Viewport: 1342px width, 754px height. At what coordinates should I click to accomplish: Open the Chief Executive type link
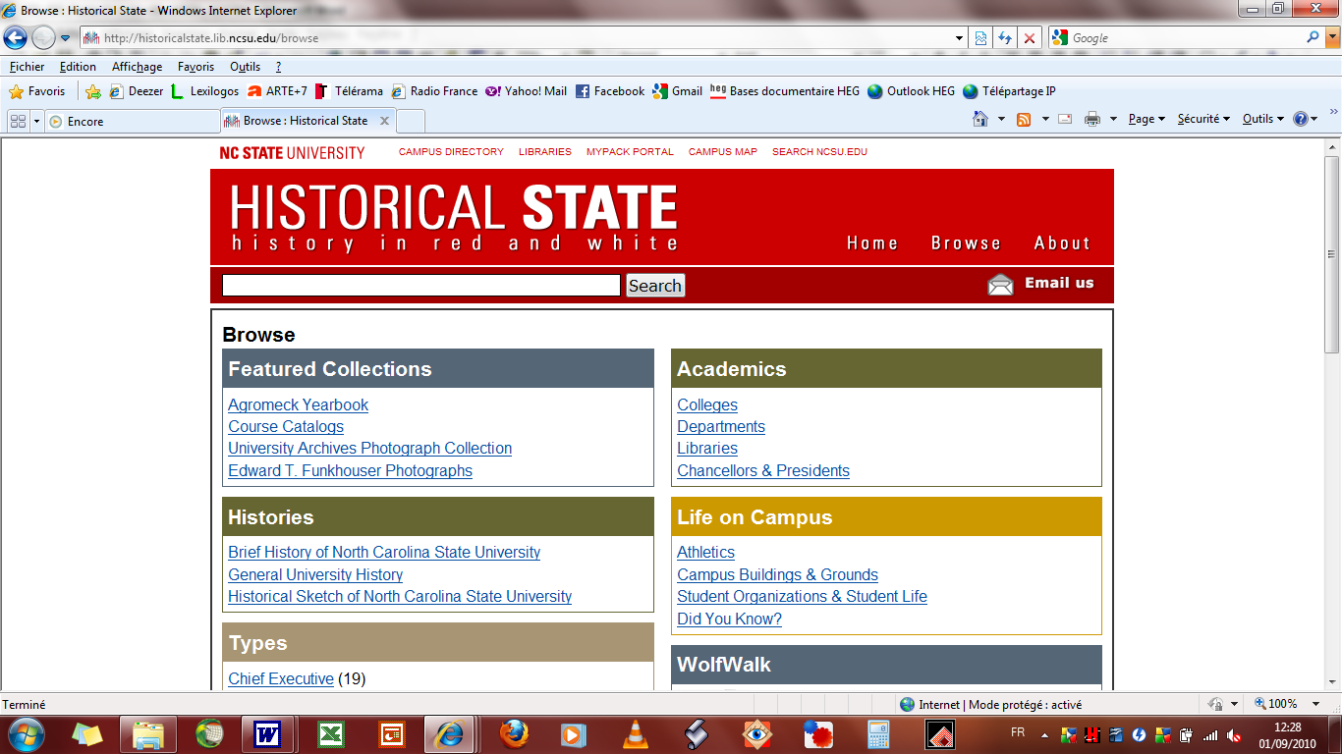click(x=281, y=678)
